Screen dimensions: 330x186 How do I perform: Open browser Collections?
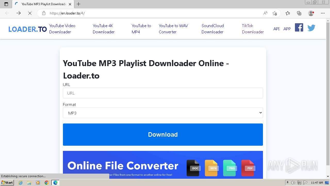click(x=299, y=13)
